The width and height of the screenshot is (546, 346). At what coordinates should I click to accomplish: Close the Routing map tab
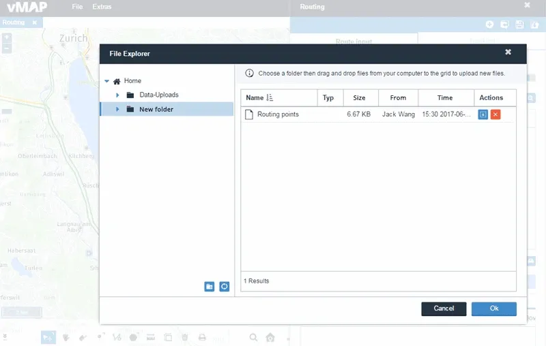pos(35,22)
